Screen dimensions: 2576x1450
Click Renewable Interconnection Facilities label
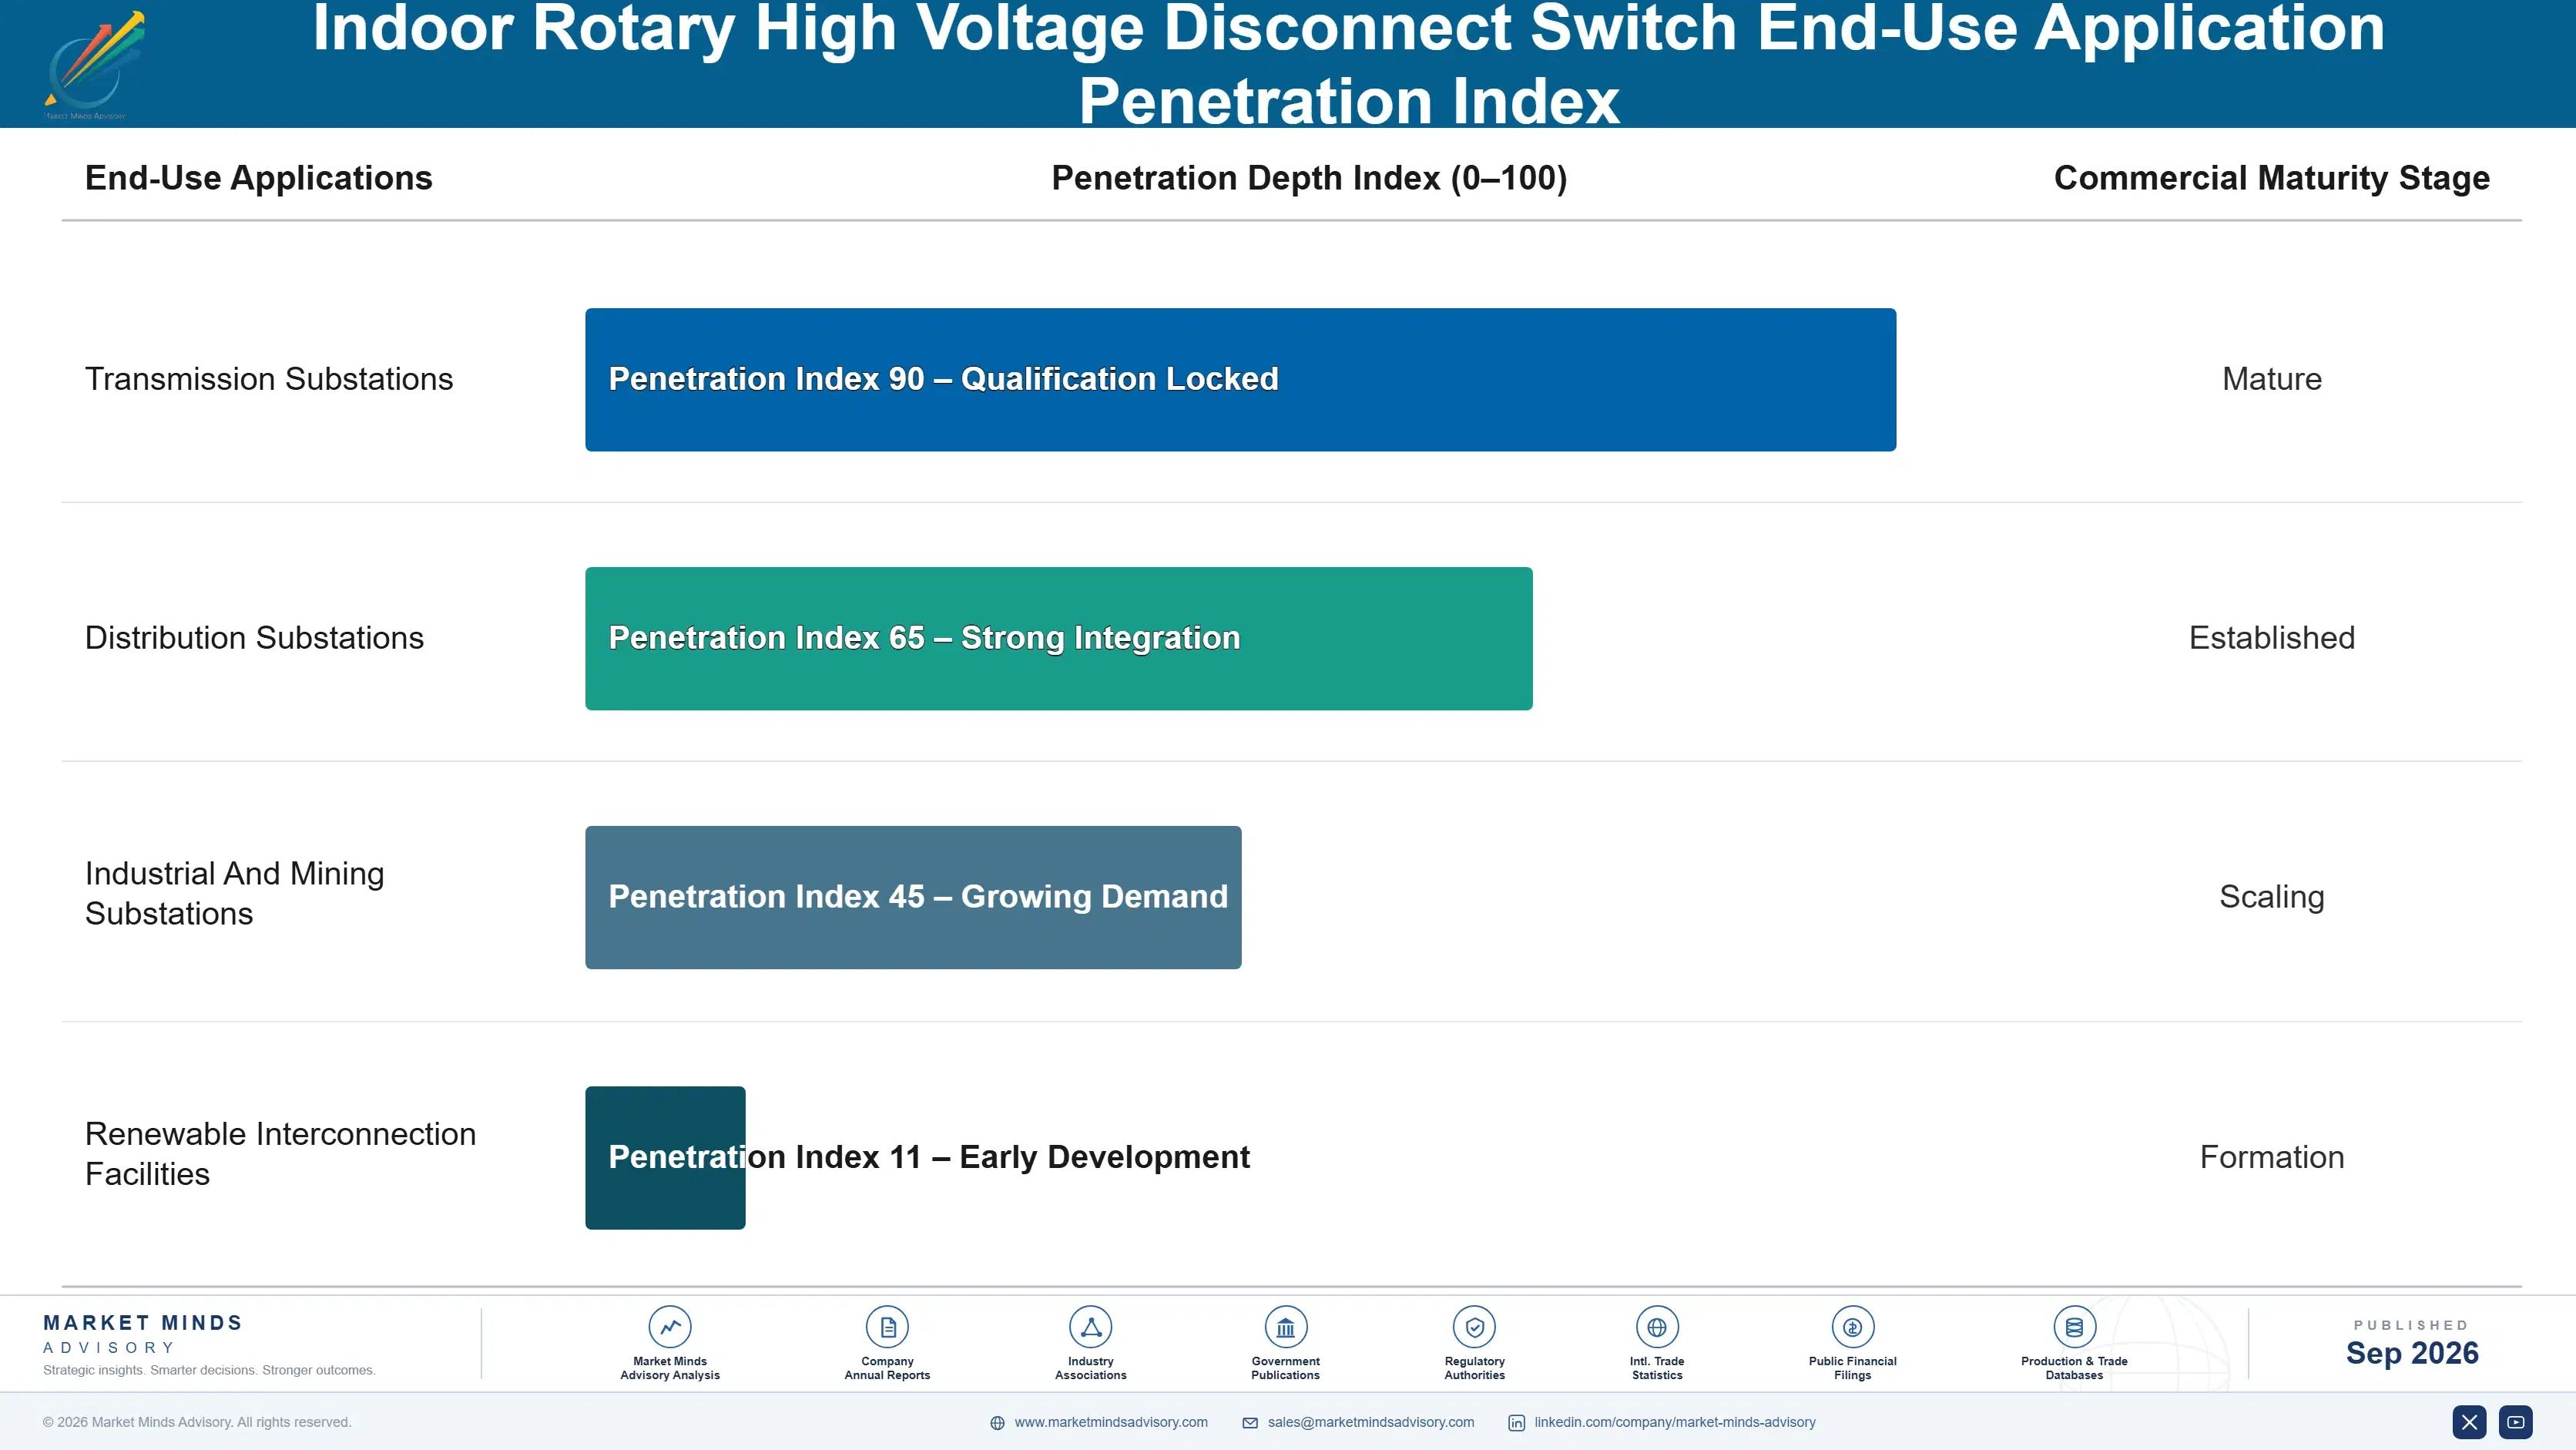[x=280, y=1154]
